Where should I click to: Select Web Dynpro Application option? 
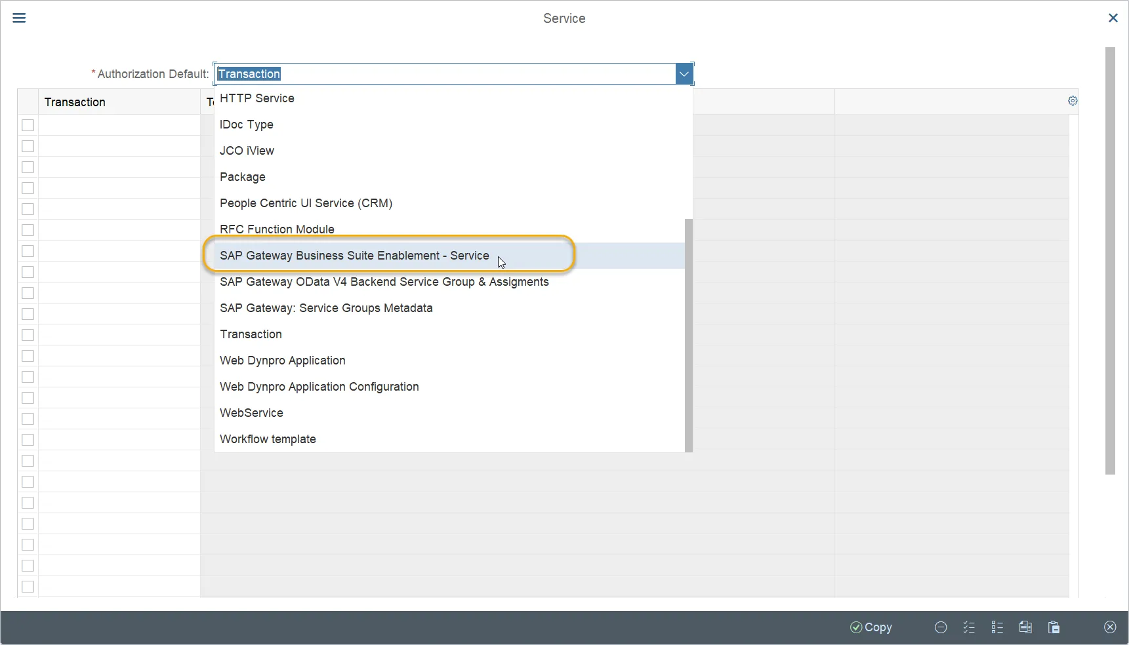[x=449, y=361]
